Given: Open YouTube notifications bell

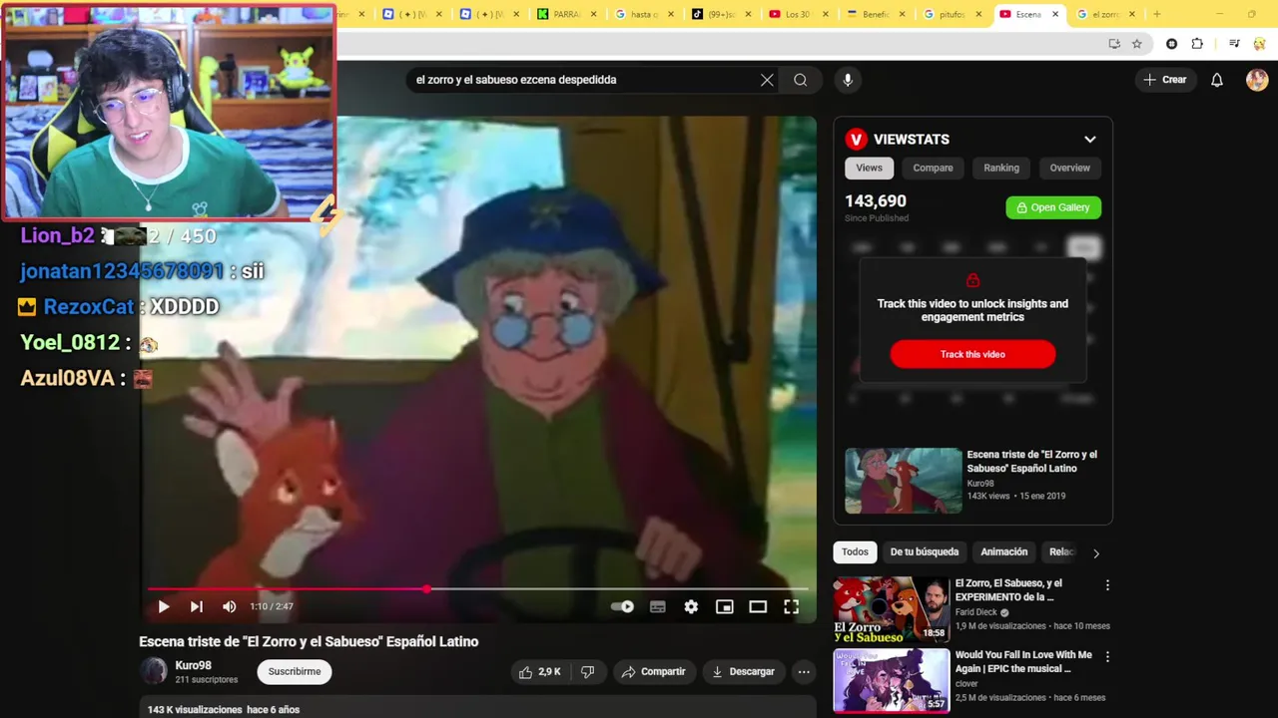Looking at the screenshot, I should pyautogui.click(x=1217, y=80).
